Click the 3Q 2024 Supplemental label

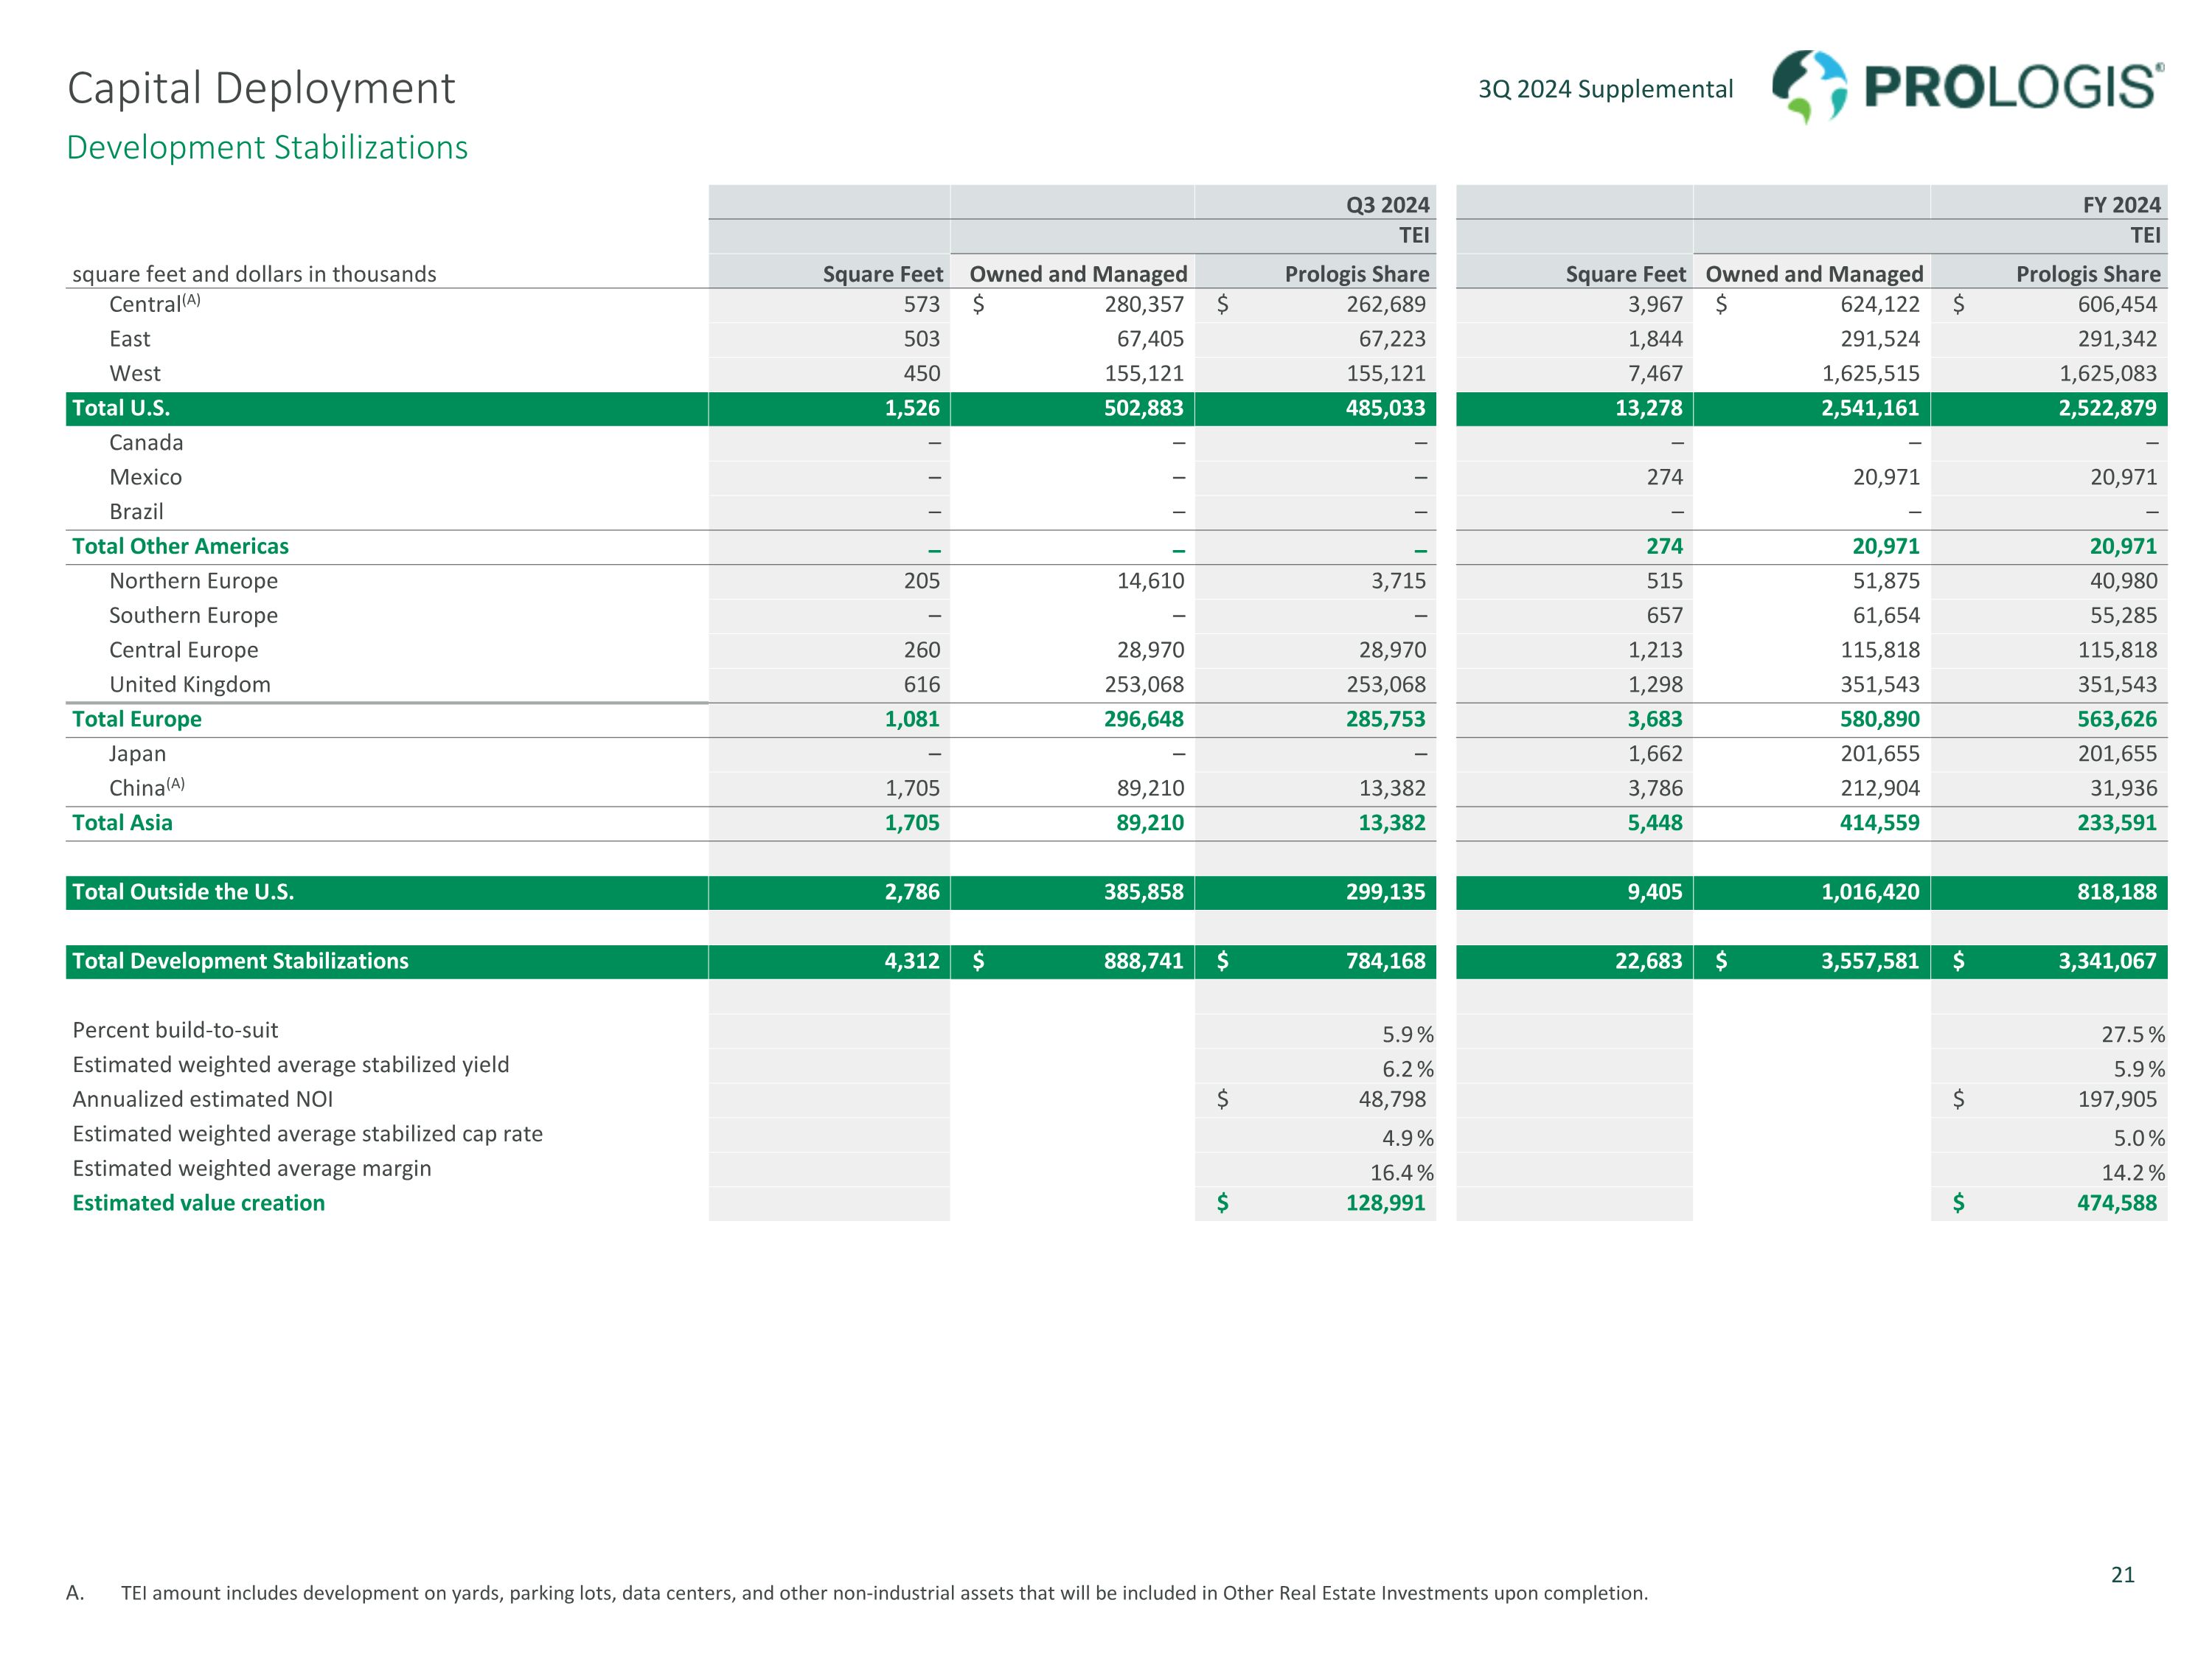(1605, 89)
